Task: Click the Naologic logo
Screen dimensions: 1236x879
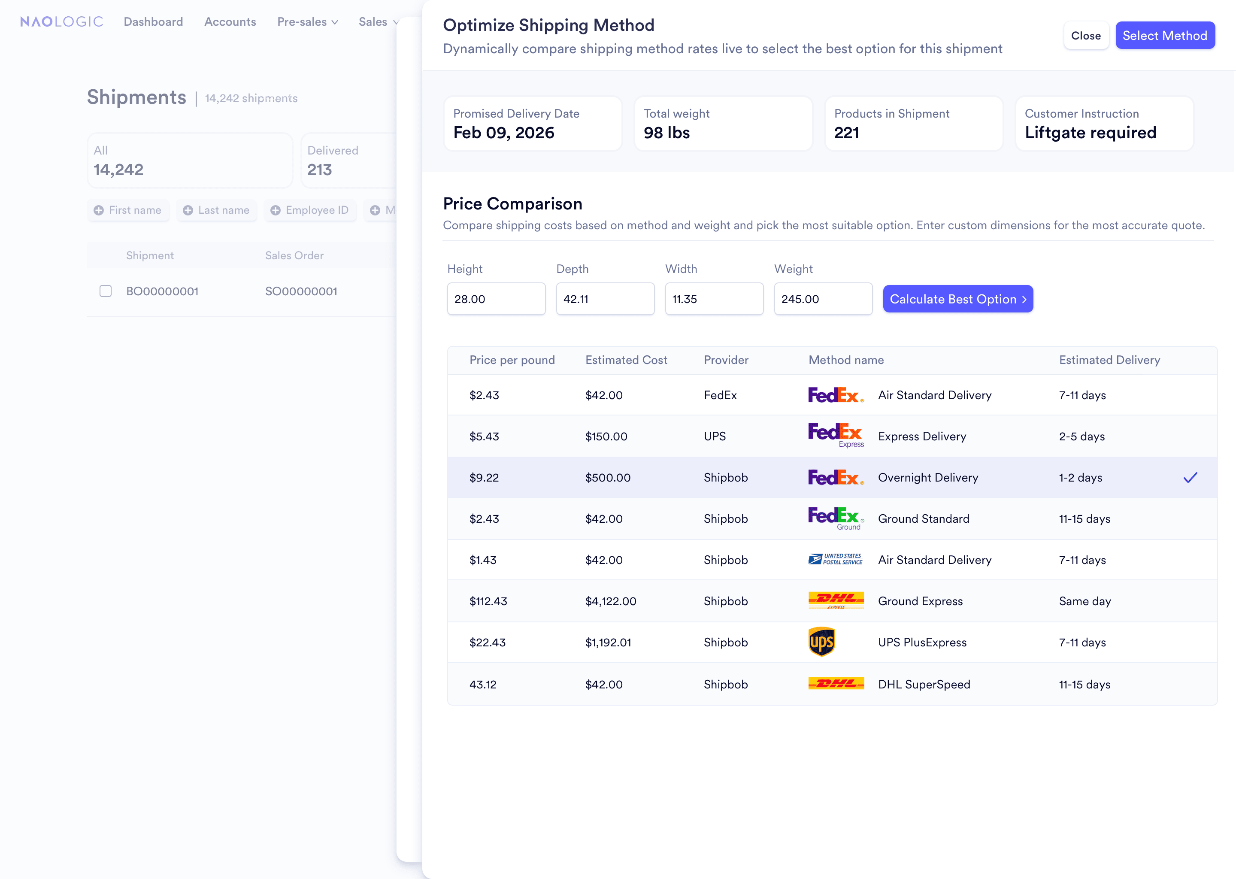Action: (61, 21)
